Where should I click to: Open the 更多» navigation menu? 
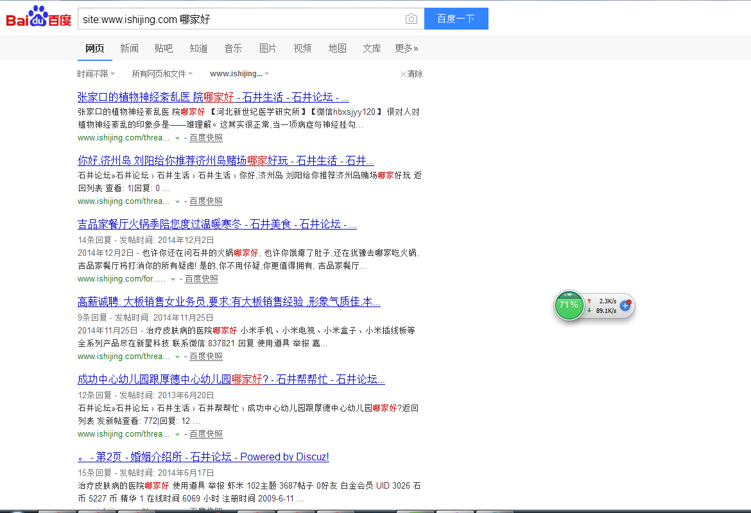[406, 48]
